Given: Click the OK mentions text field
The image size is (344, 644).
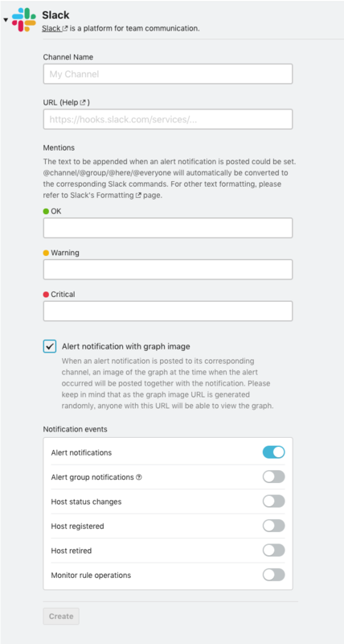Looking at the screenshot, I should [168, 228].
